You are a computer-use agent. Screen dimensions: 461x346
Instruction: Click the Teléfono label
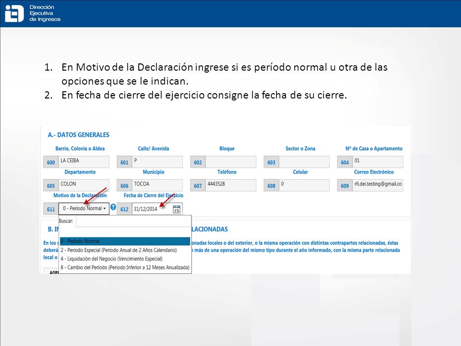click(227, 172)
